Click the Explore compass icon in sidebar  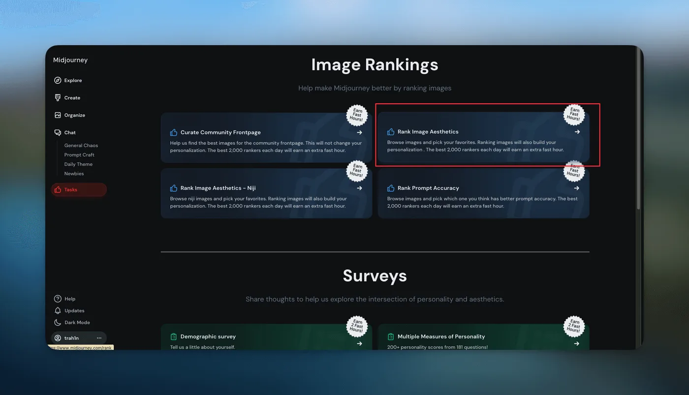[x=58, y=80]
